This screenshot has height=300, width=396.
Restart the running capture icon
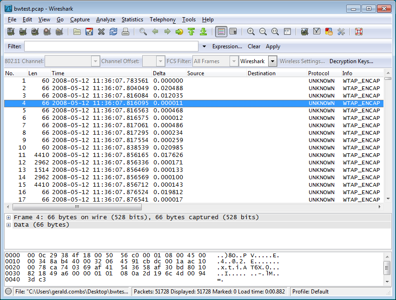[59, 32]
